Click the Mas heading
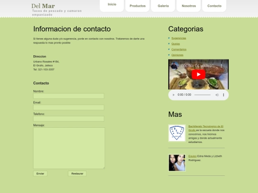The image size is (258, 193). [x=175, y=114]
